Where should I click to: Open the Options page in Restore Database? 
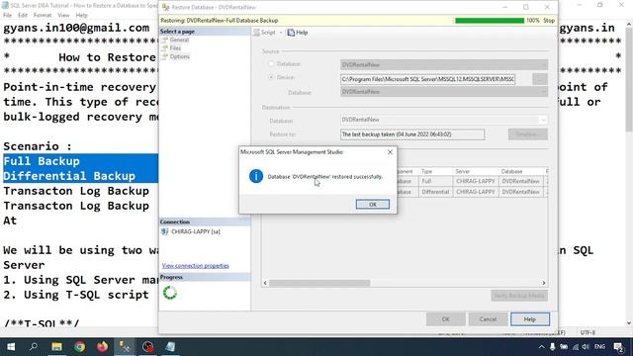click(x=179, y=56)
